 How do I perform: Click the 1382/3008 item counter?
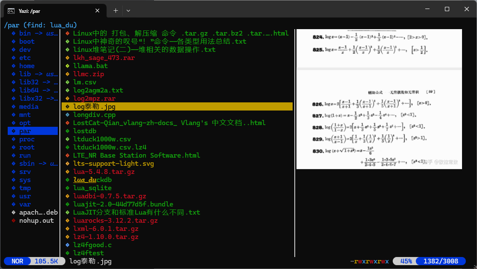click(x=441, y=261)
